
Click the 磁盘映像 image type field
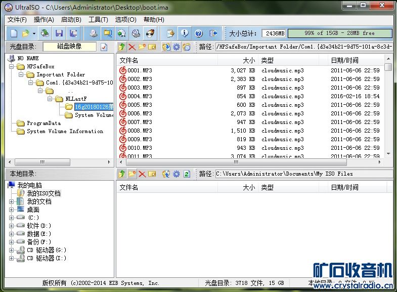[70, 47]
